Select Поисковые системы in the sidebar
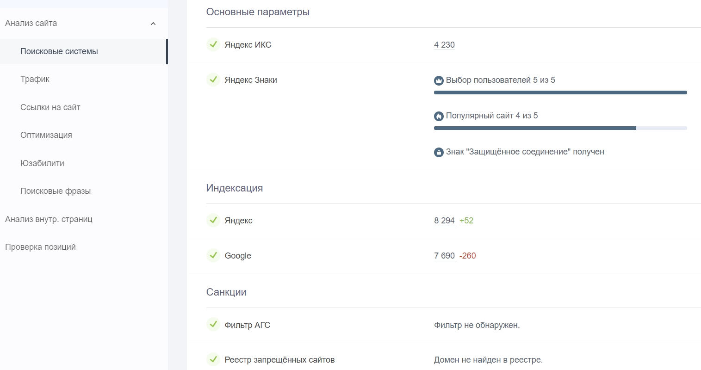The image size is (701, 370). pyautogui.click(x=59, y=51)
